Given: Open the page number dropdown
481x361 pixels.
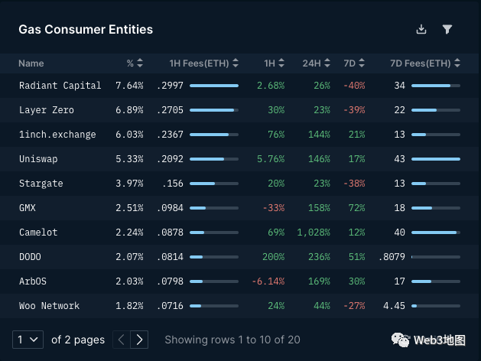Looking at the screenshot, I should coord(28,340).
